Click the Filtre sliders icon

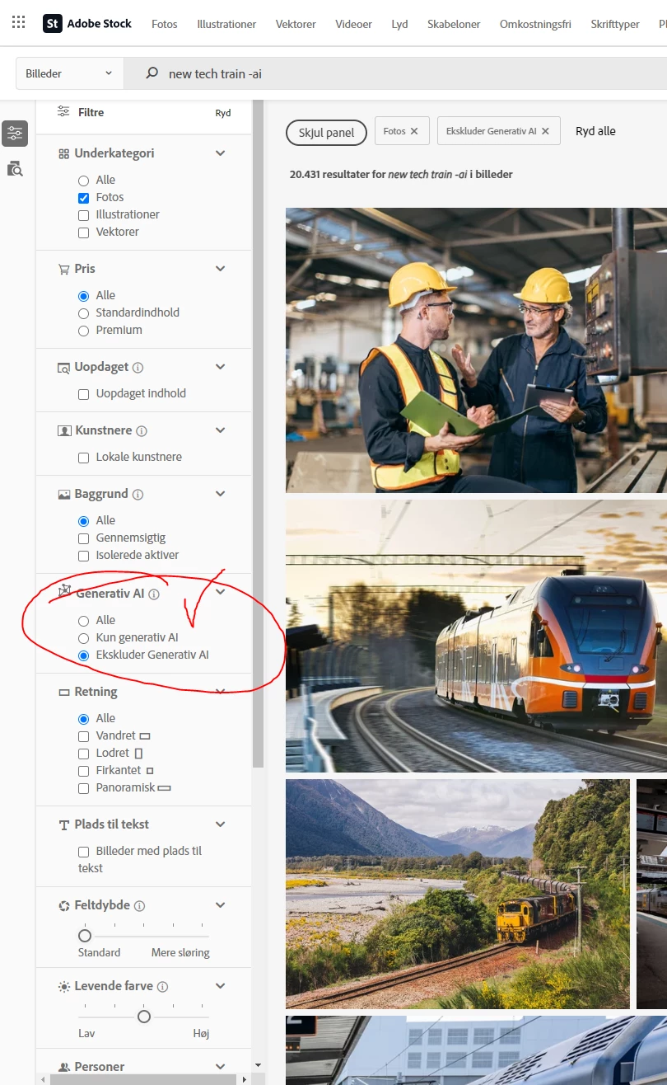pyautogui.click(x=63, y=112)
